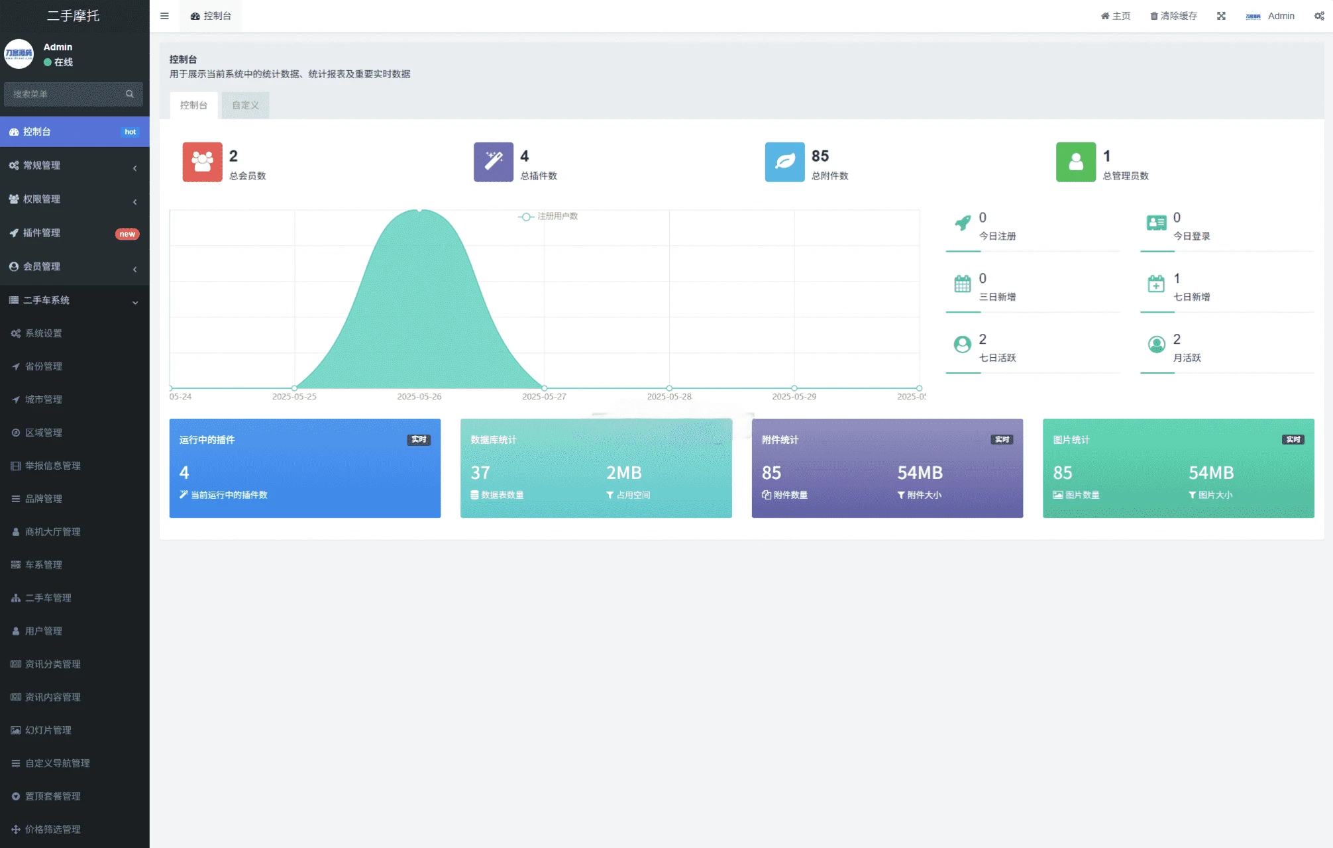Click the 2025-05-26 peak chart data point
This screenshot has width=1333, height=848.
(419, 210)
